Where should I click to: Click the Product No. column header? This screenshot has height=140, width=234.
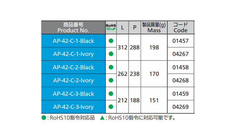pyautogui.click(x=73, y=27)
